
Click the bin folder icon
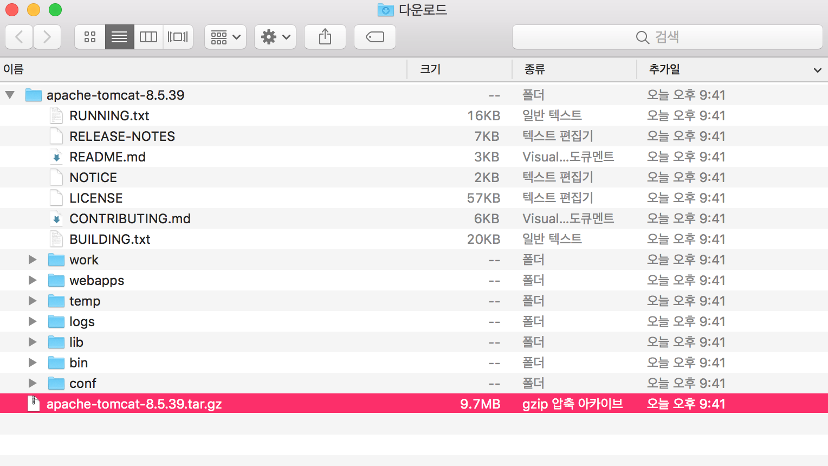point(56,363)
